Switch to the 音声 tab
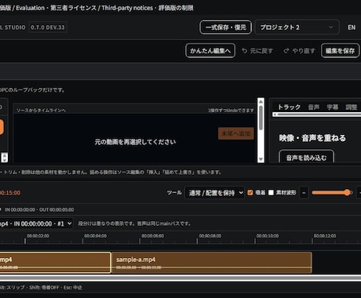This screenshot has height=298, width=361. tap(314, 107)
